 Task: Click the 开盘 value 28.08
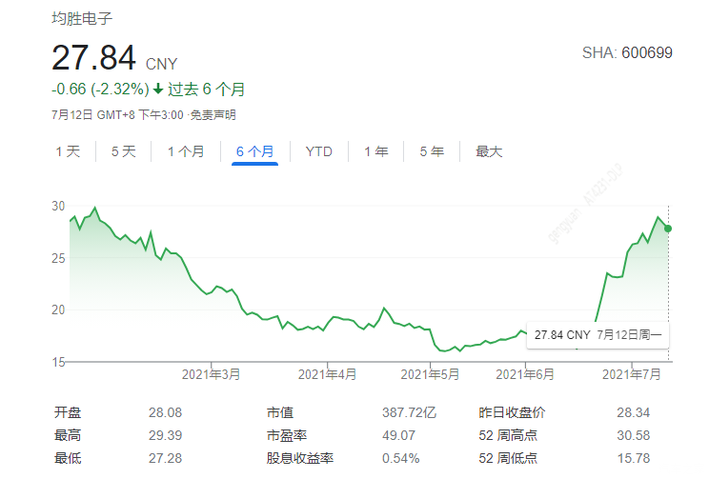coord(165,412)
